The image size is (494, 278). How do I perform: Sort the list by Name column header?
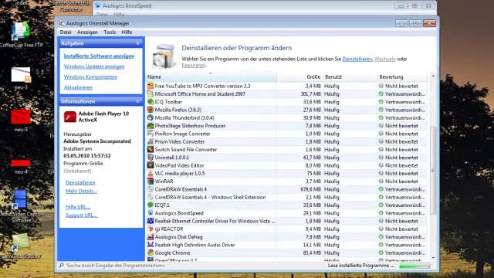(211, 77)
